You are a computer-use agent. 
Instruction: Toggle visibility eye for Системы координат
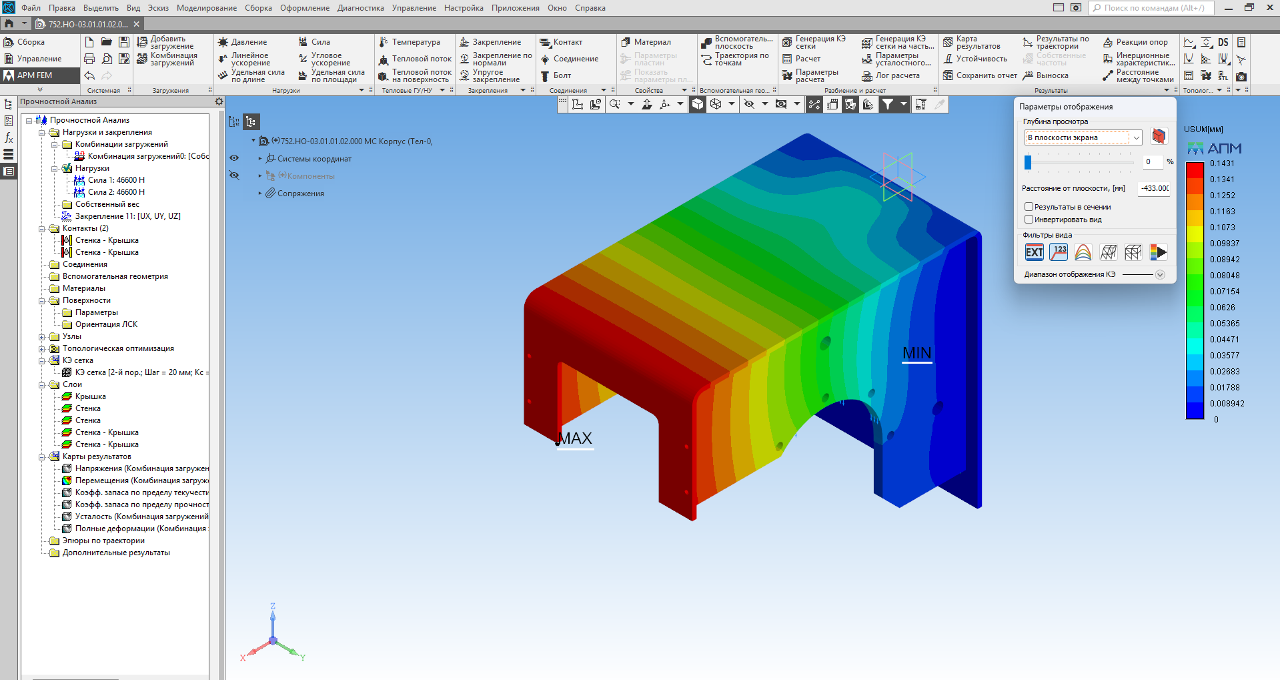click(234, 159)
